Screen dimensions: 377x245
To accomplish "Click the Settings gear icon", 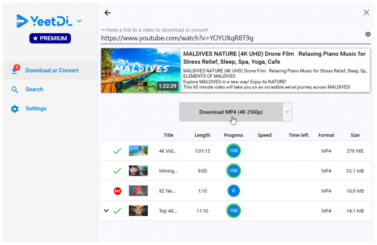I will pos(15,109).
